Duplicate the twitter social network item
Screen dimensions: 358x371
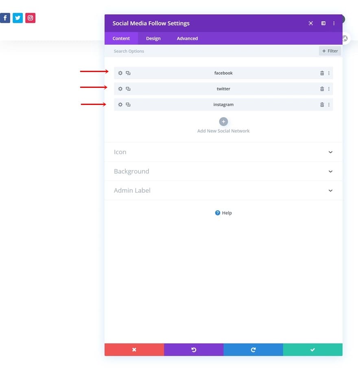pos(128,89)
